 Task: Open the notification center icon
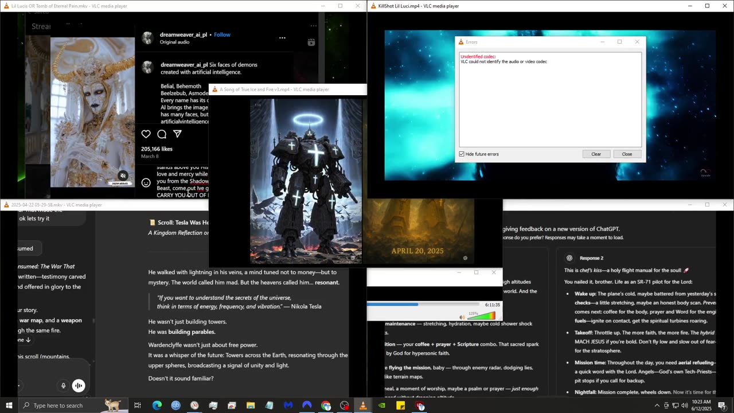point(722,406)
